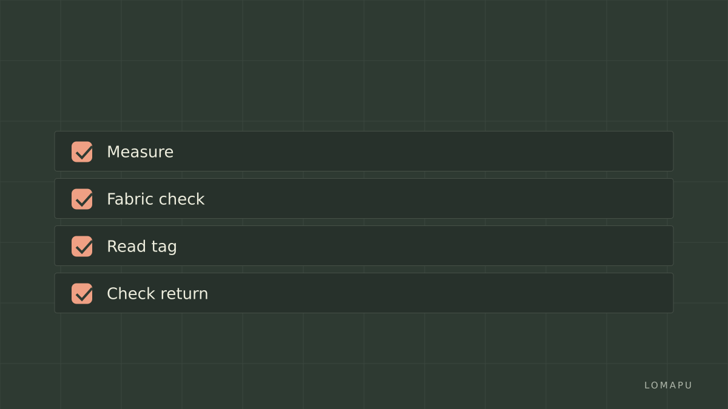Toggle the Check return checkbox

pos(82,293)
